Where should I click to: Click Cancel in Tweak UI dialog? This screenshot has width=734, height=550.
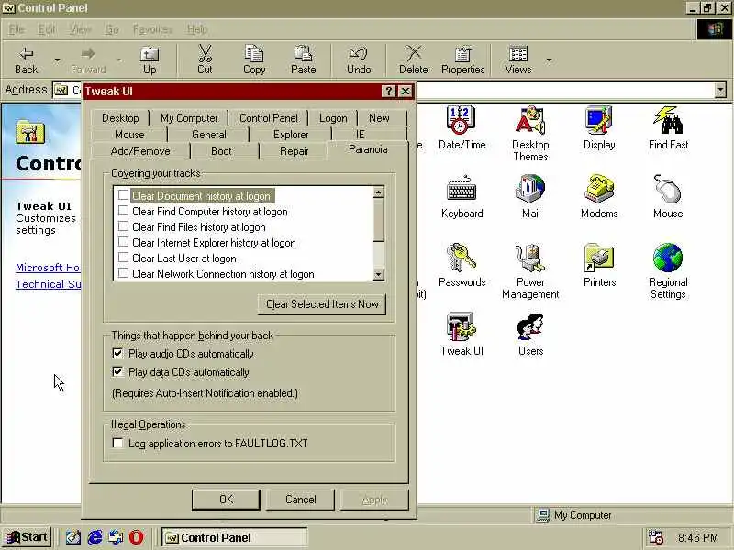pos(301,500)
